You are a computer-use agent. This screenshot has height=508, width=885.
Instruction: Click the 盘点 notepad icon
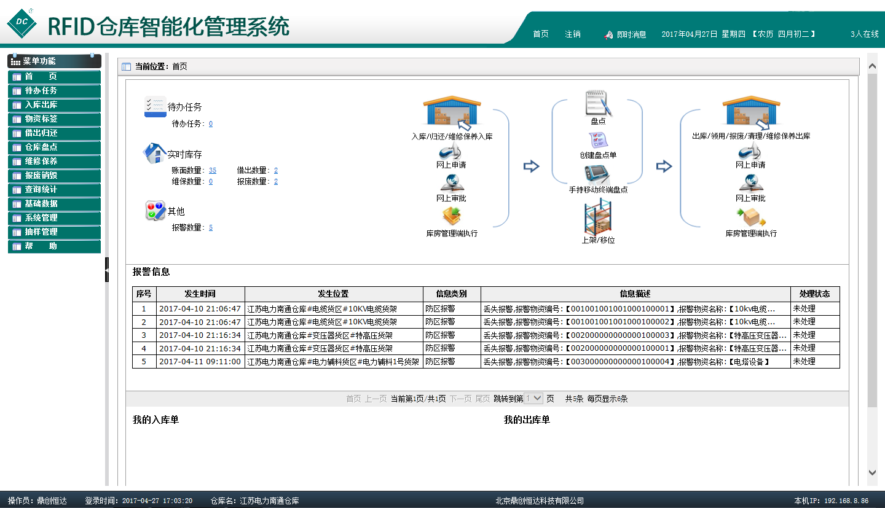[598, 103]
